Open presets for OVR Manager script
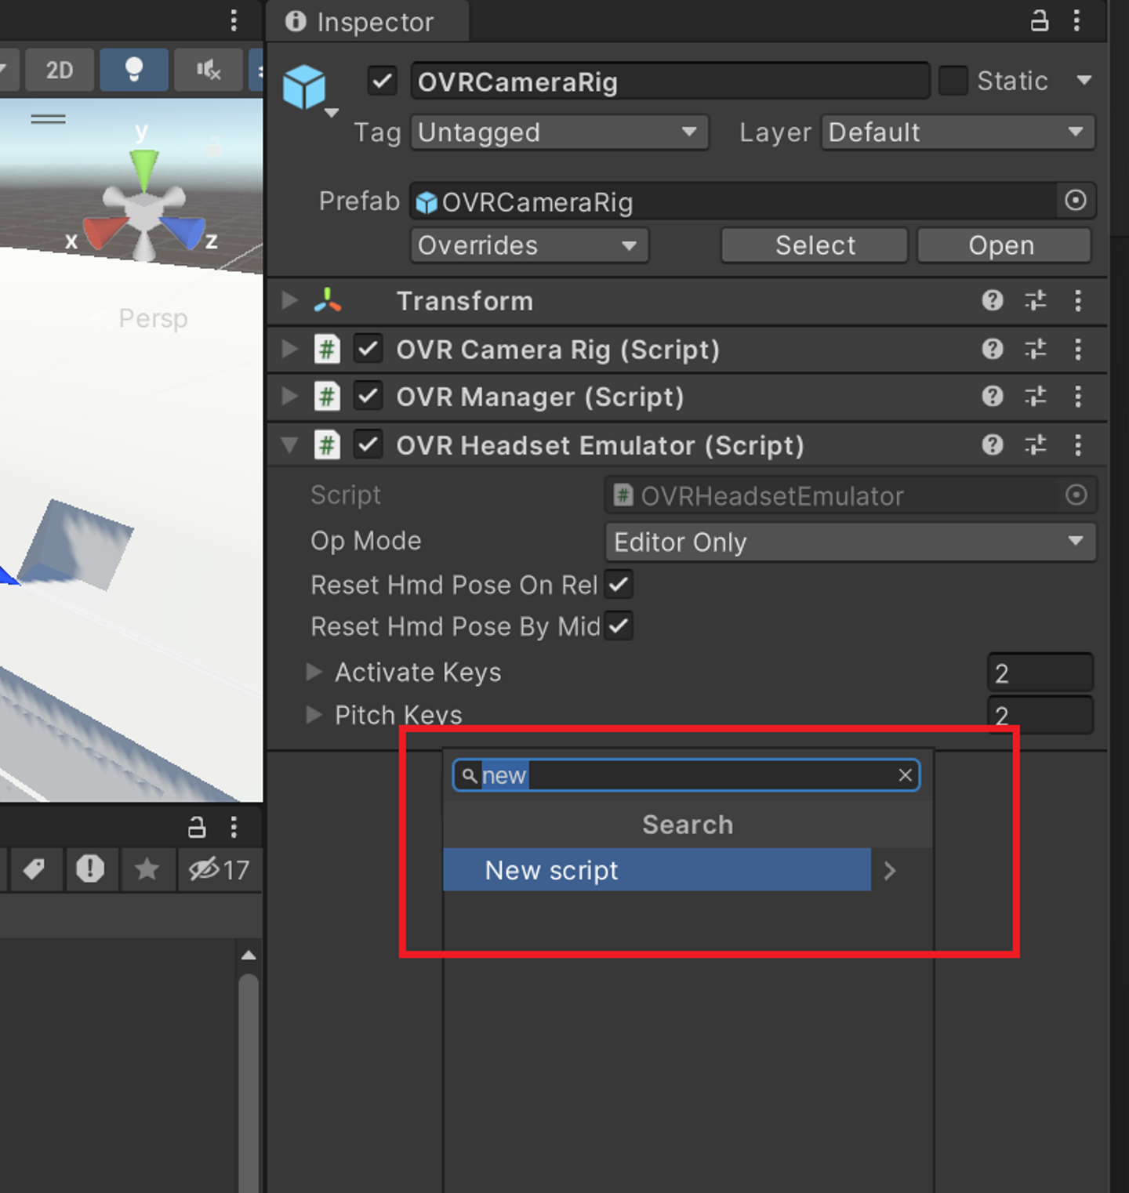1129x1193 pixels. coord(1036,397)
